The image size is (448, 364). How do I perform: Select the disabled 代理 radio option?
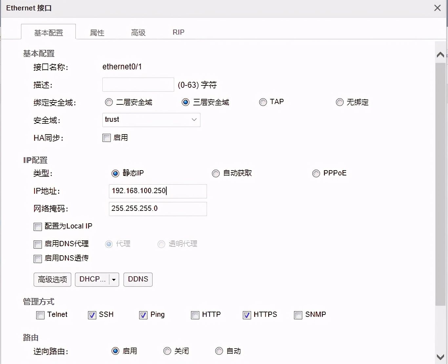(109, 244)
